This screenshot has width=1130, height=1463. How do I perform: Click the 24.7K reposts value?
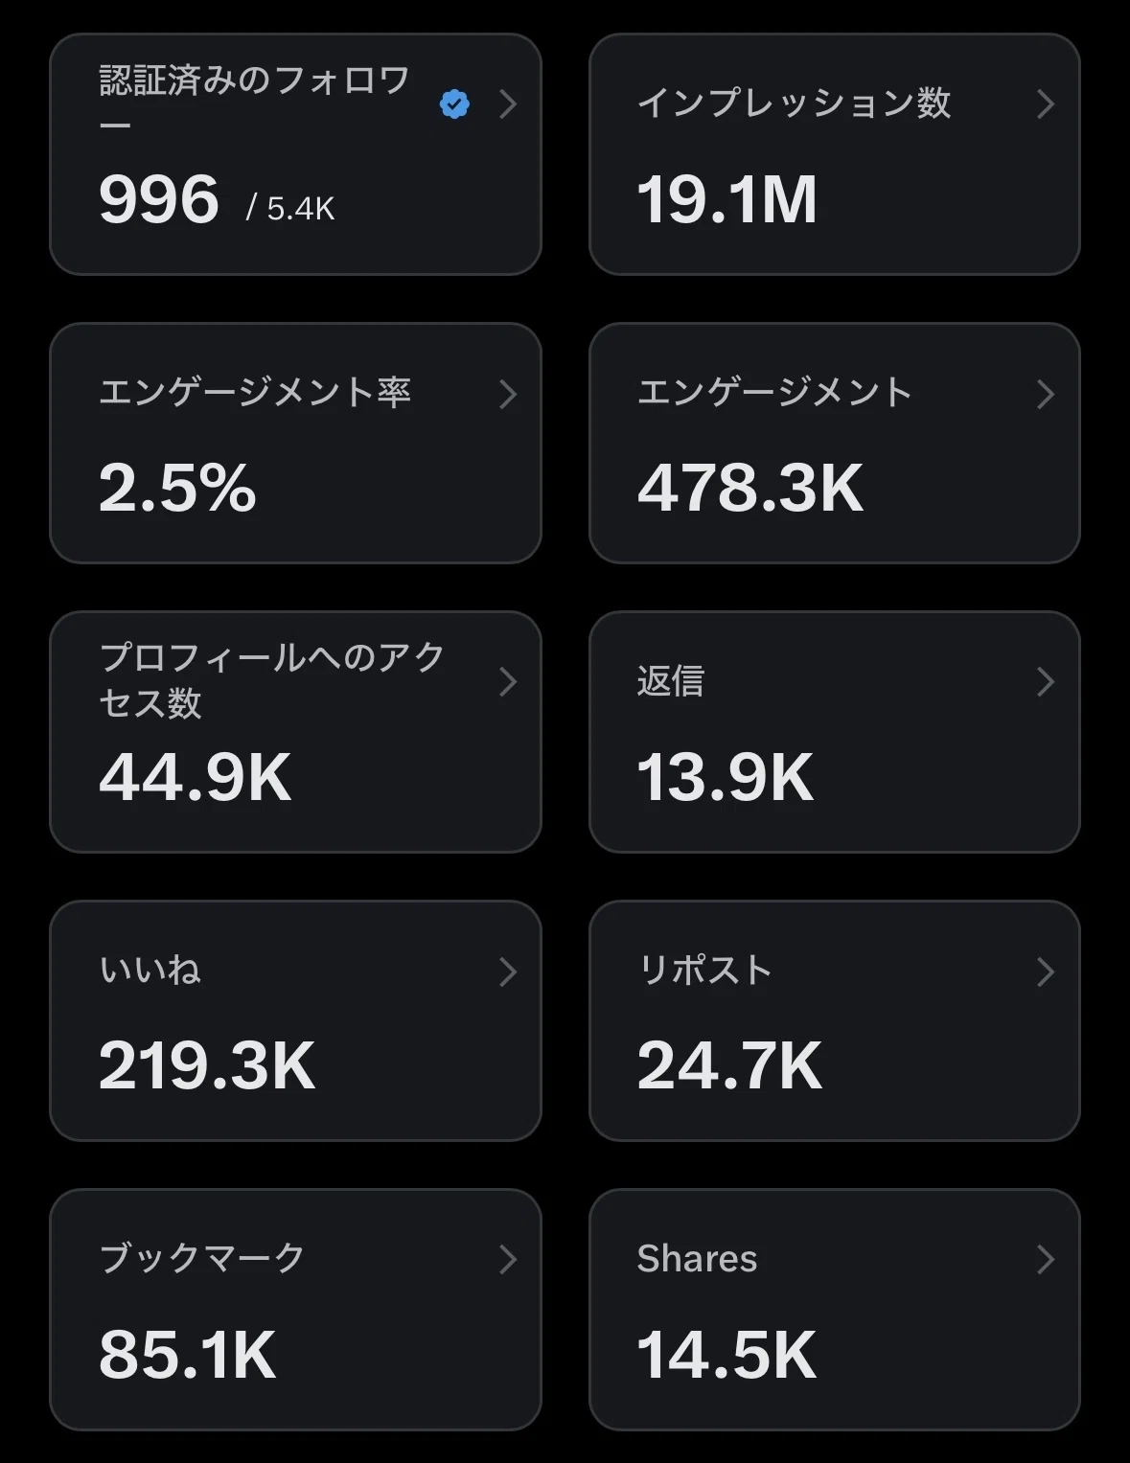729,1065
